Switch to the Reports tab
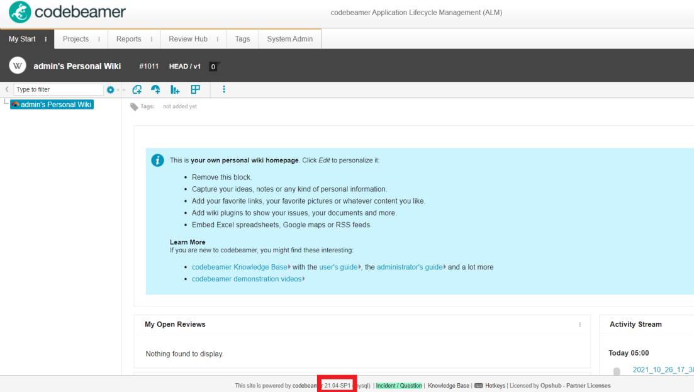This screenshot has width=694, height=392. [128, 39]
